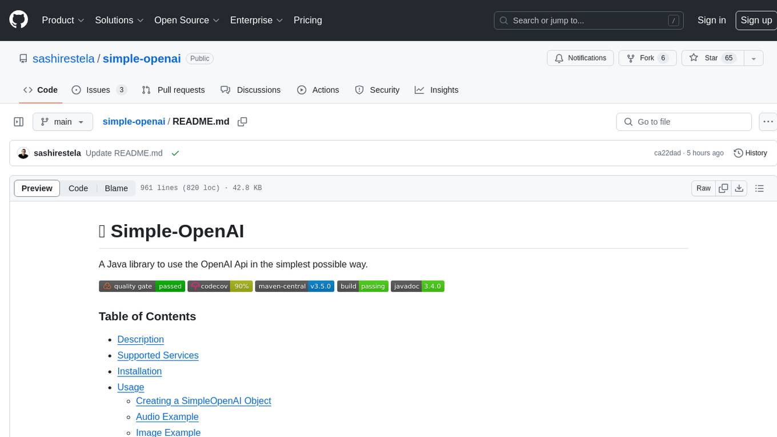Copy raw file contents

(x=723, y=188)
